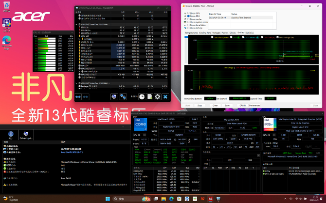The image size is (326, 203).
Task: Open the Temperatures tab in AIDA64
Action: click(x=192, y=32)
